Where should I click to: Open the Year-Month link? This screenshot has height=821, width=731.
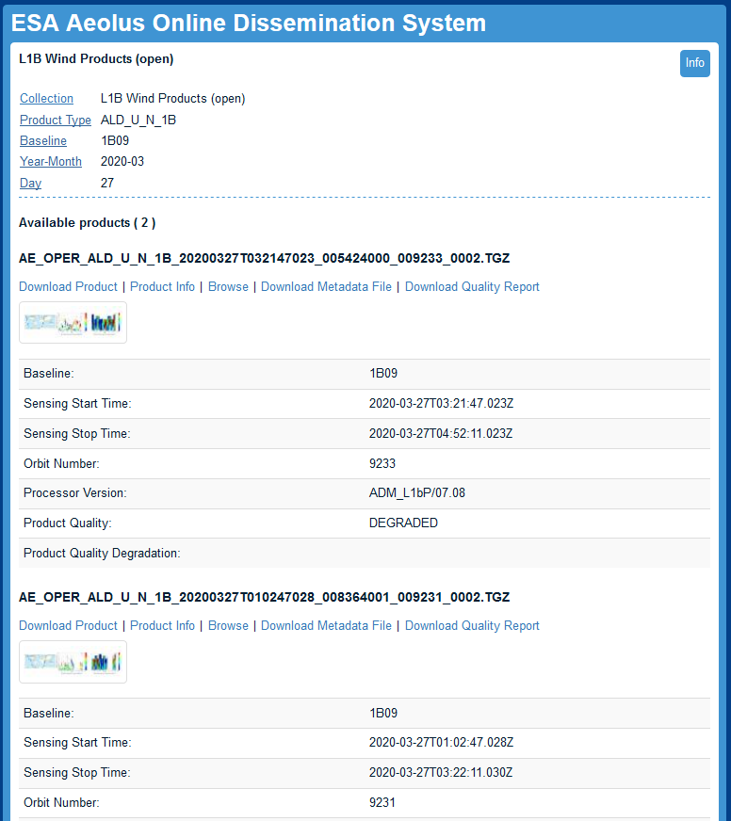51,161
